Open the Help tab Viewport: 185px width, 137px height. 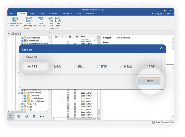point(79,14)
